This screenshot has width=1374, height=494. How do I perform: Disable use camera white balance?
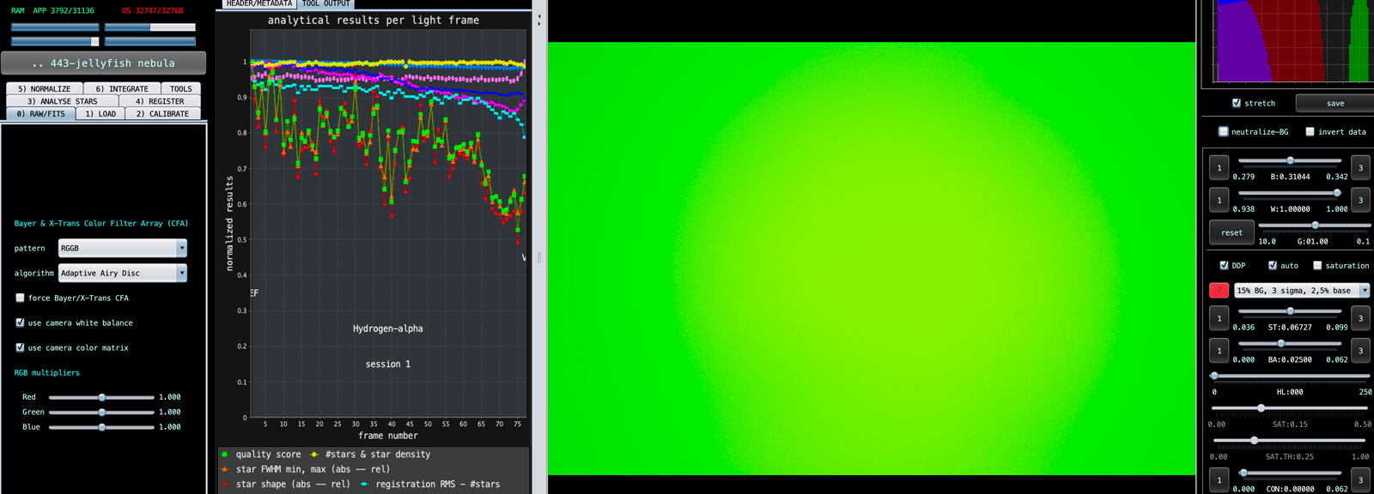pyautogui.click(x=20, y=323)
